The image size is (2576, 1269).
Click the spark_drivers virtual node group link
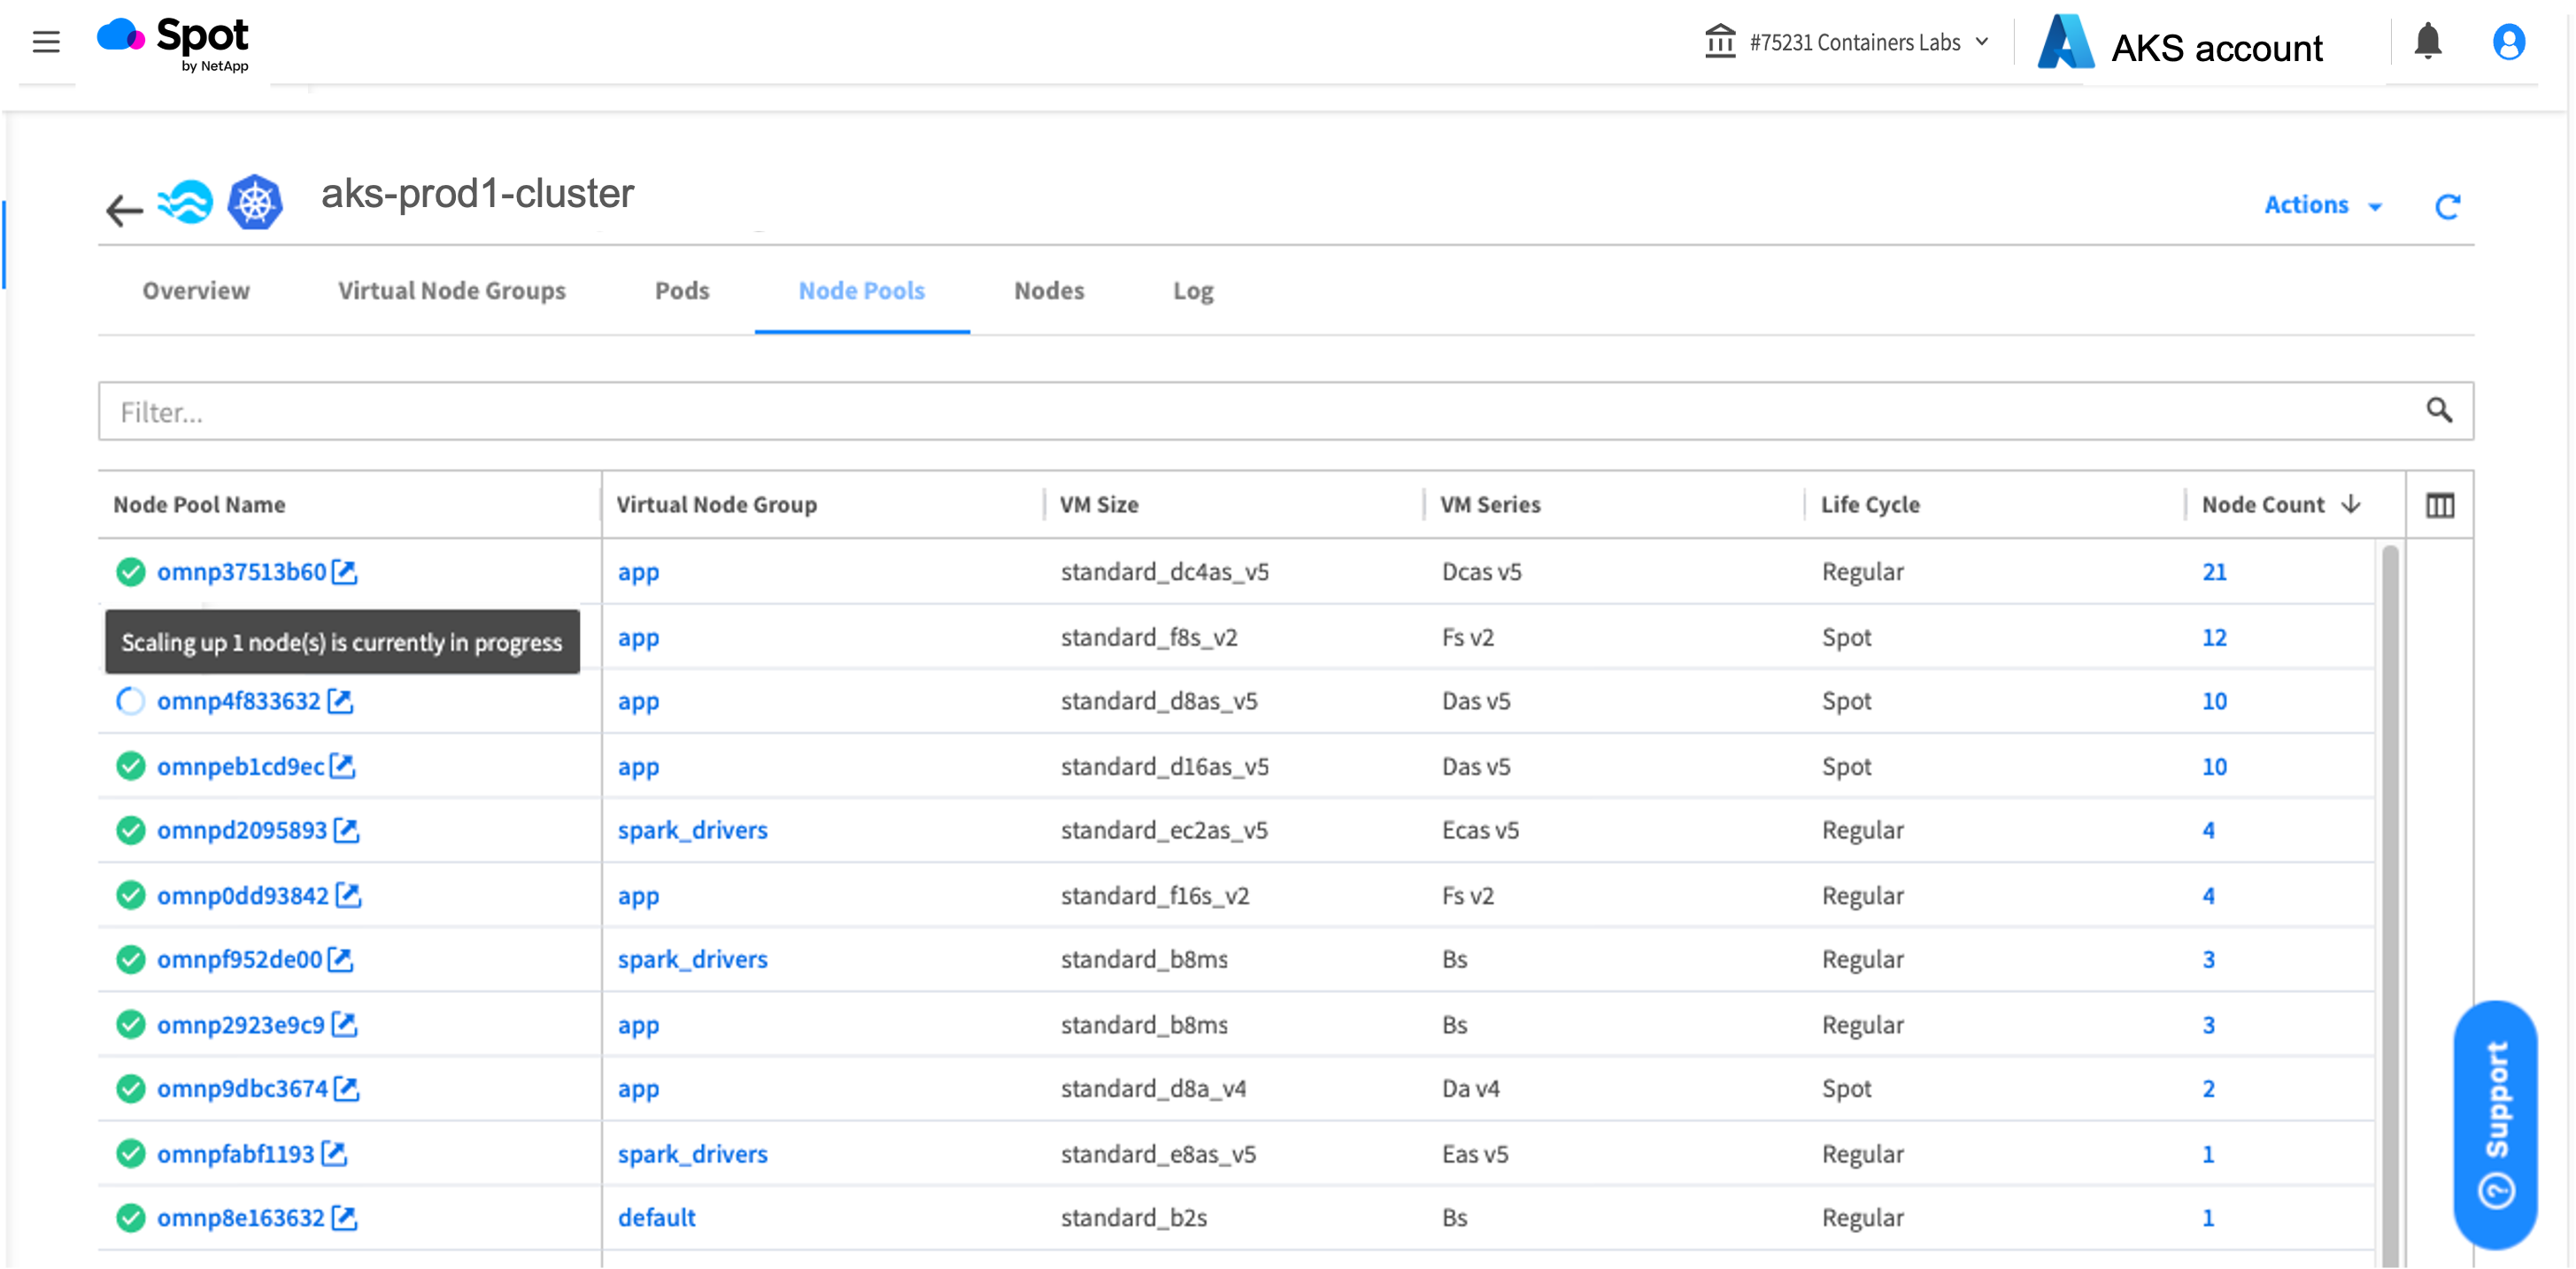pos(691,829)
